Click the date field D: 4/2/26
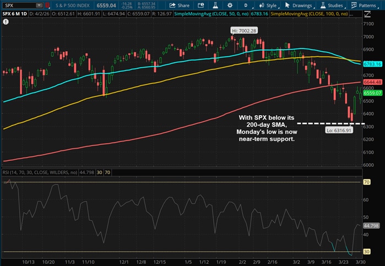 [x=40, y=14]
